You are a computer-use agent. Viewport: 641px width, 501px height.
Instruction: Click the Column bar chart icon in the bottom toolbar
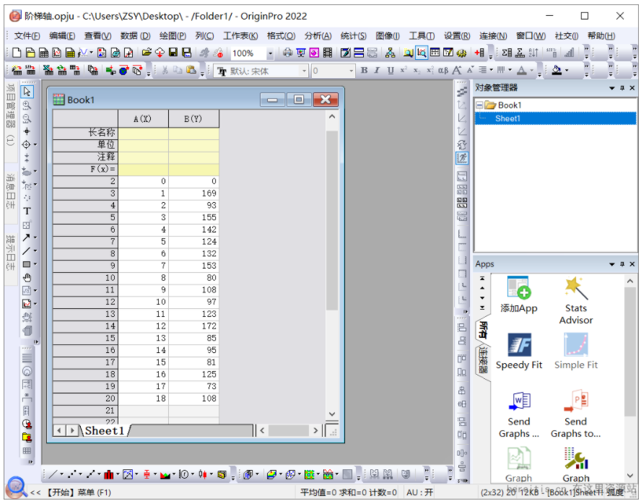tap(109, 474)
